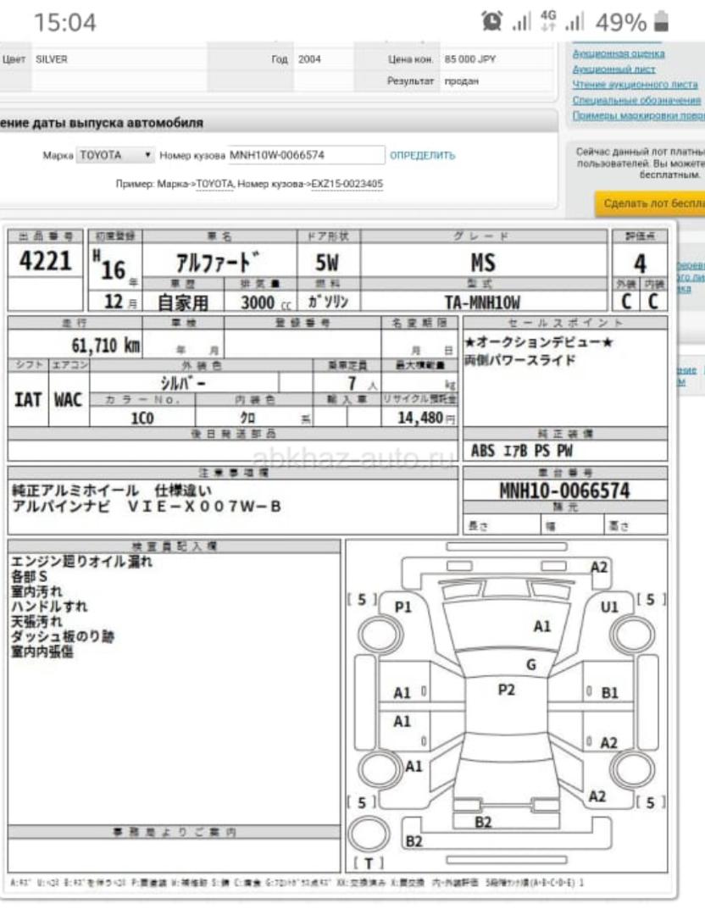
Task: Tap the battery icon in status bar
Action: [662, 23]
